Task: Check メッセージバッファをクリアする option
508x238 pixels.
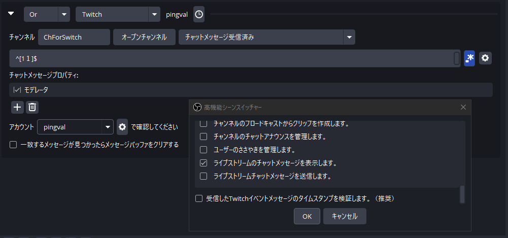Action: (13, 145)
